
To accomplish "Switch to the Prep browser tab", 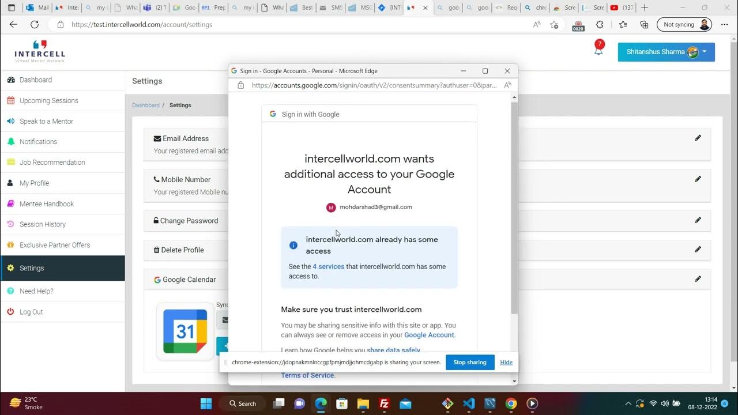I will pos(213,7).
